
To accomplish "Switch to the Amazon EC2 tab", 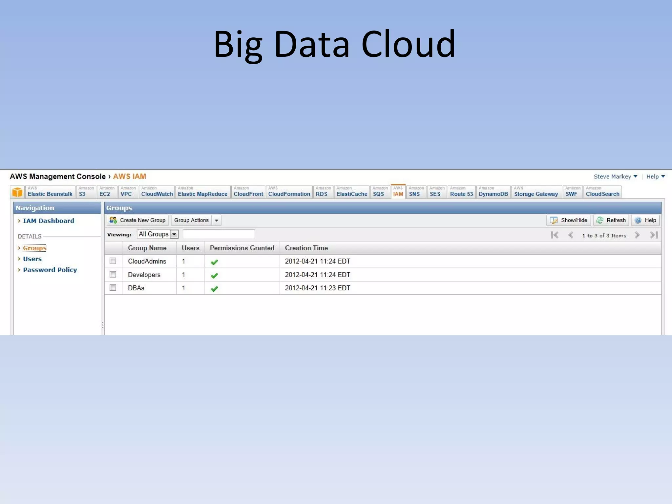I will pyautogui.click(x=107, y=192).
